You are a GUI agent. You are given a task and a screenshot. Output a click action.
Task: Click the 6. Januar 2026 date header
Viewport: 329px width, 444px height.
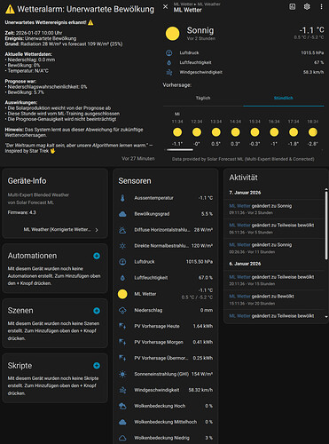click(245, 264)
